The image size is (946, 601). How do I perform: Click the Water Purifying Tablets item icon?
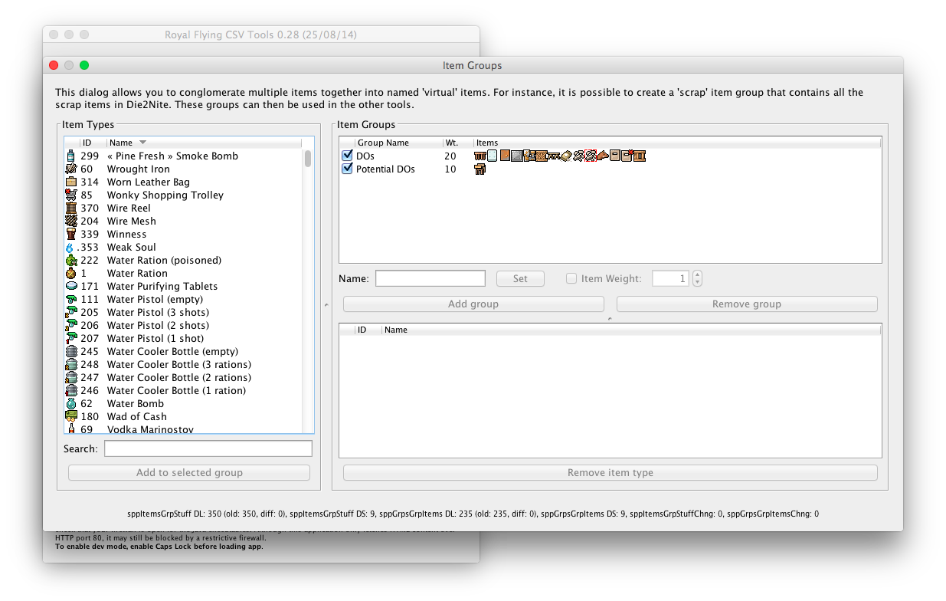[71, 286]
